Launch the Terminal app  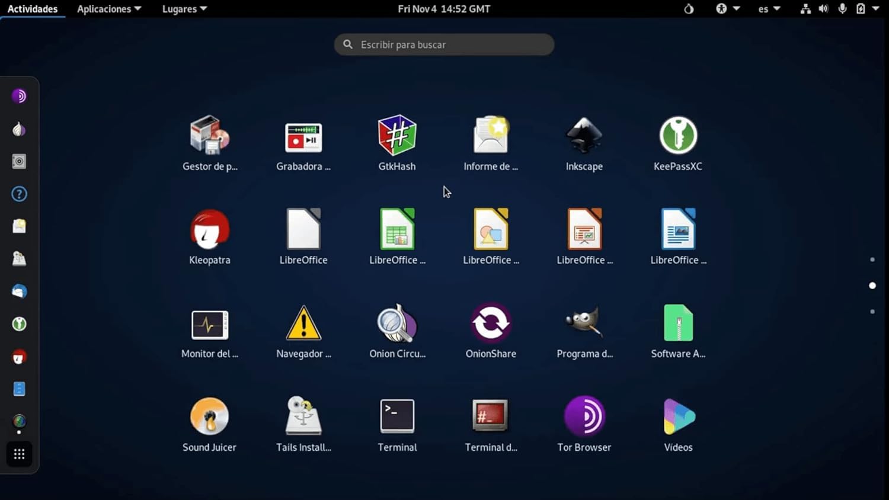click(x=397, y=416)
